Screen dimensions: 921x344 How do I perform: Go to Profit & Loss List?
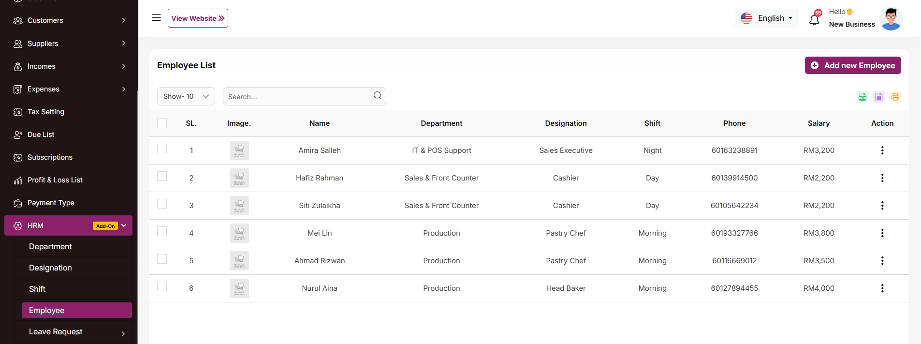[55, 180]
